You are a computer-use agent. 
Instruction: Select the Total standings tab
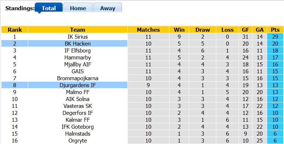(x=49, y=8)
